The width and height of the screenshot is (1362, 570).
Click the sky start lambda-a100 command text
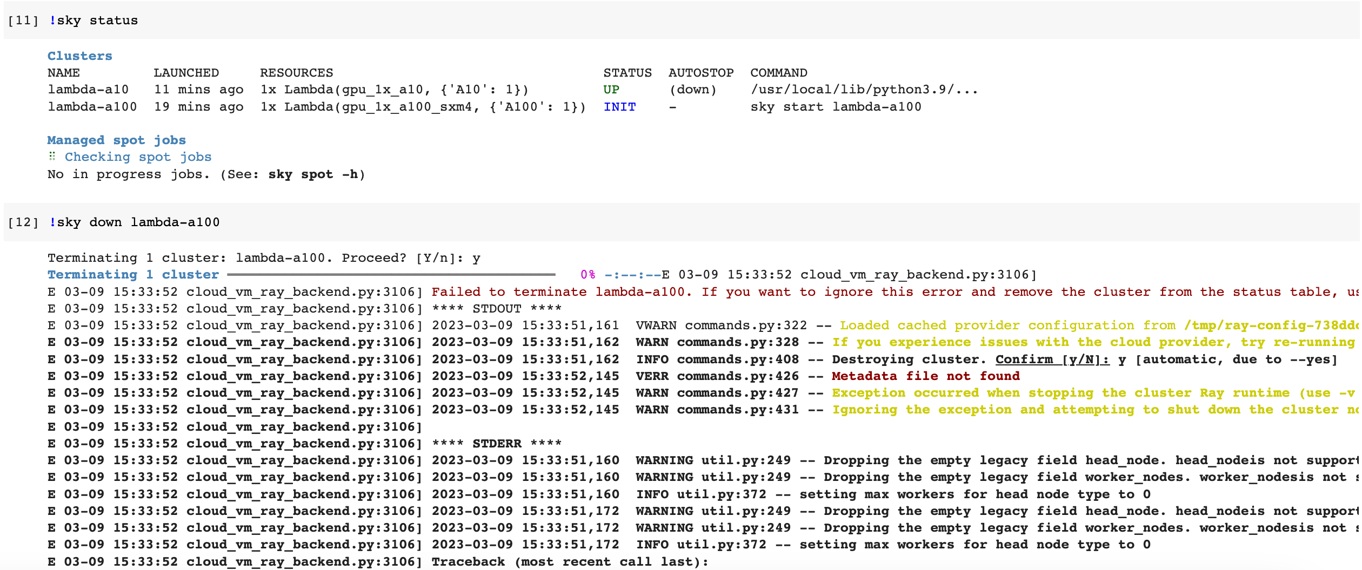[836, 107]
